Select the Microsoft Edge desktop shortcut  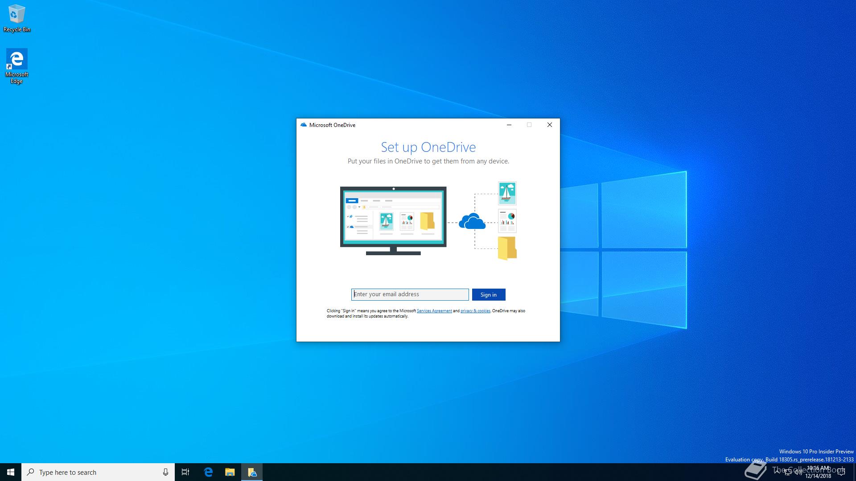(16, 65)
